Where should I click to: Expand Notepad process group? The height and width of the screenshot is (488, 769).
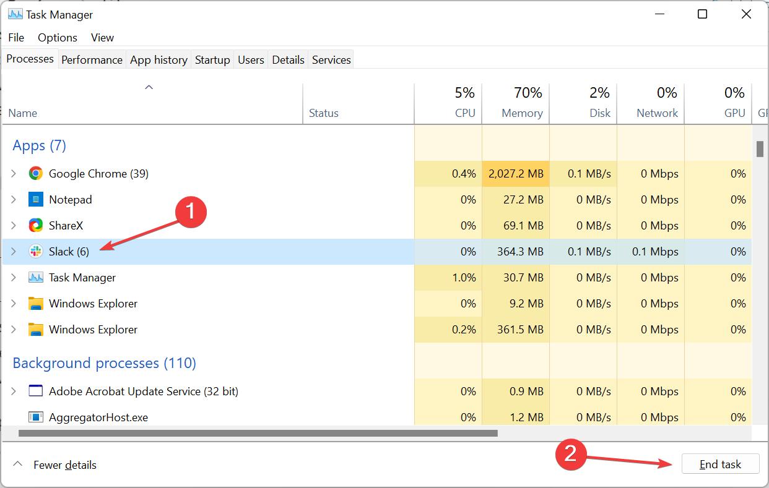pyautogui.click(x=14, y=200)
